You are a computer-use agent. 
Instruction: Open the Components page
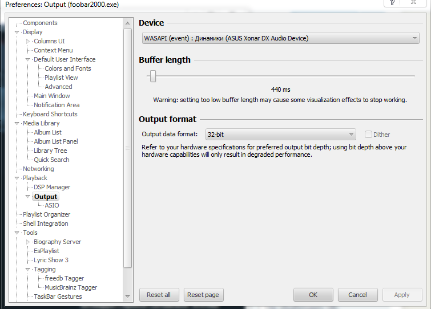[x=40, y=23]
